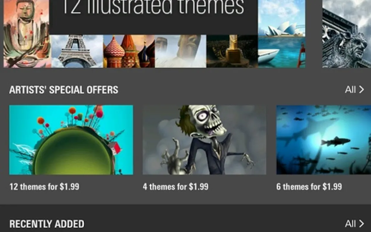Open the zombie skeleton theme thumbnail

[204, 140]
